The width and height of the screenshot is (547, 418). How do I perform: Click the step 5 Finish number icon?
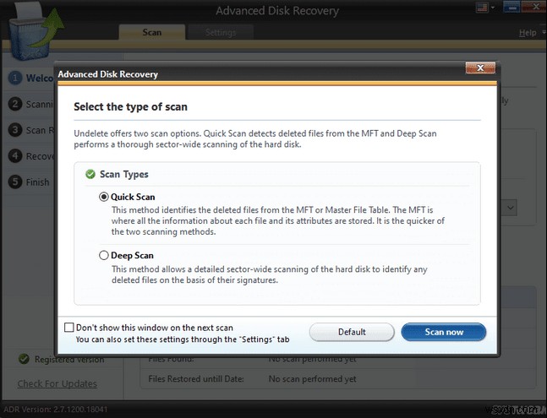coord(15,182)
